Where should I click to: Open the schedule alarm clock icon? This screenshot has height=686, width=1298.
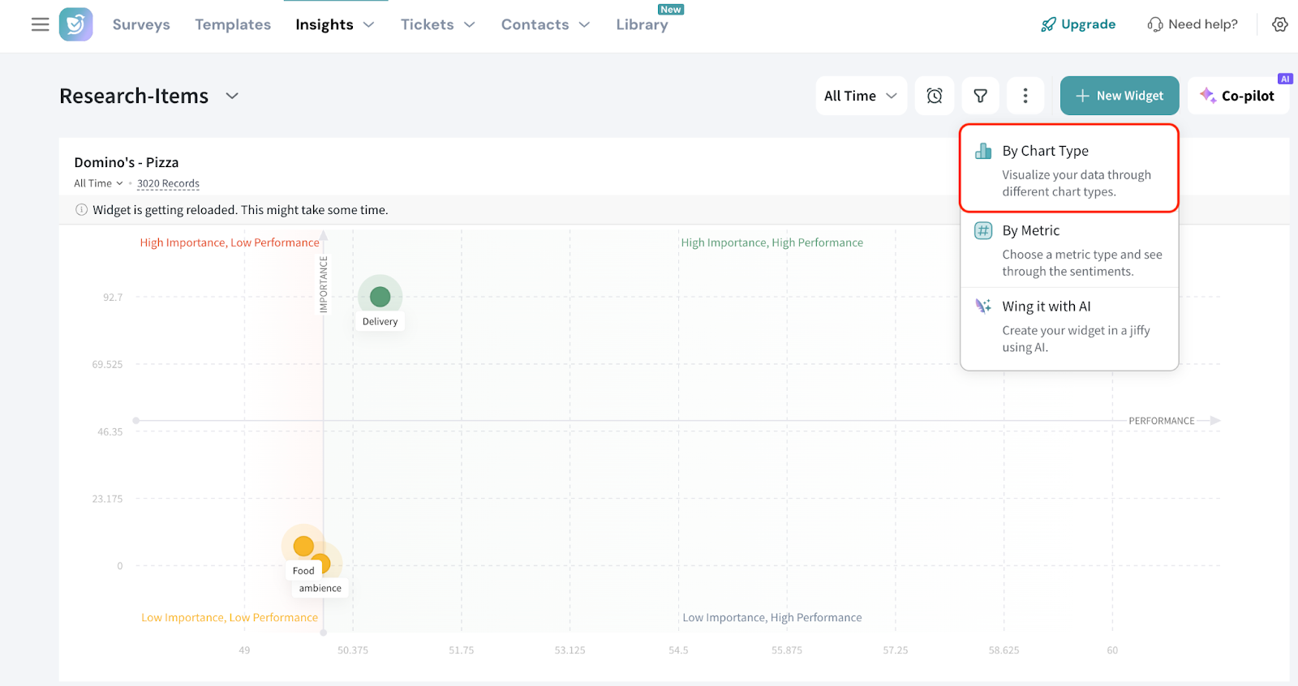pyautogui.click(x=935, y=96)
